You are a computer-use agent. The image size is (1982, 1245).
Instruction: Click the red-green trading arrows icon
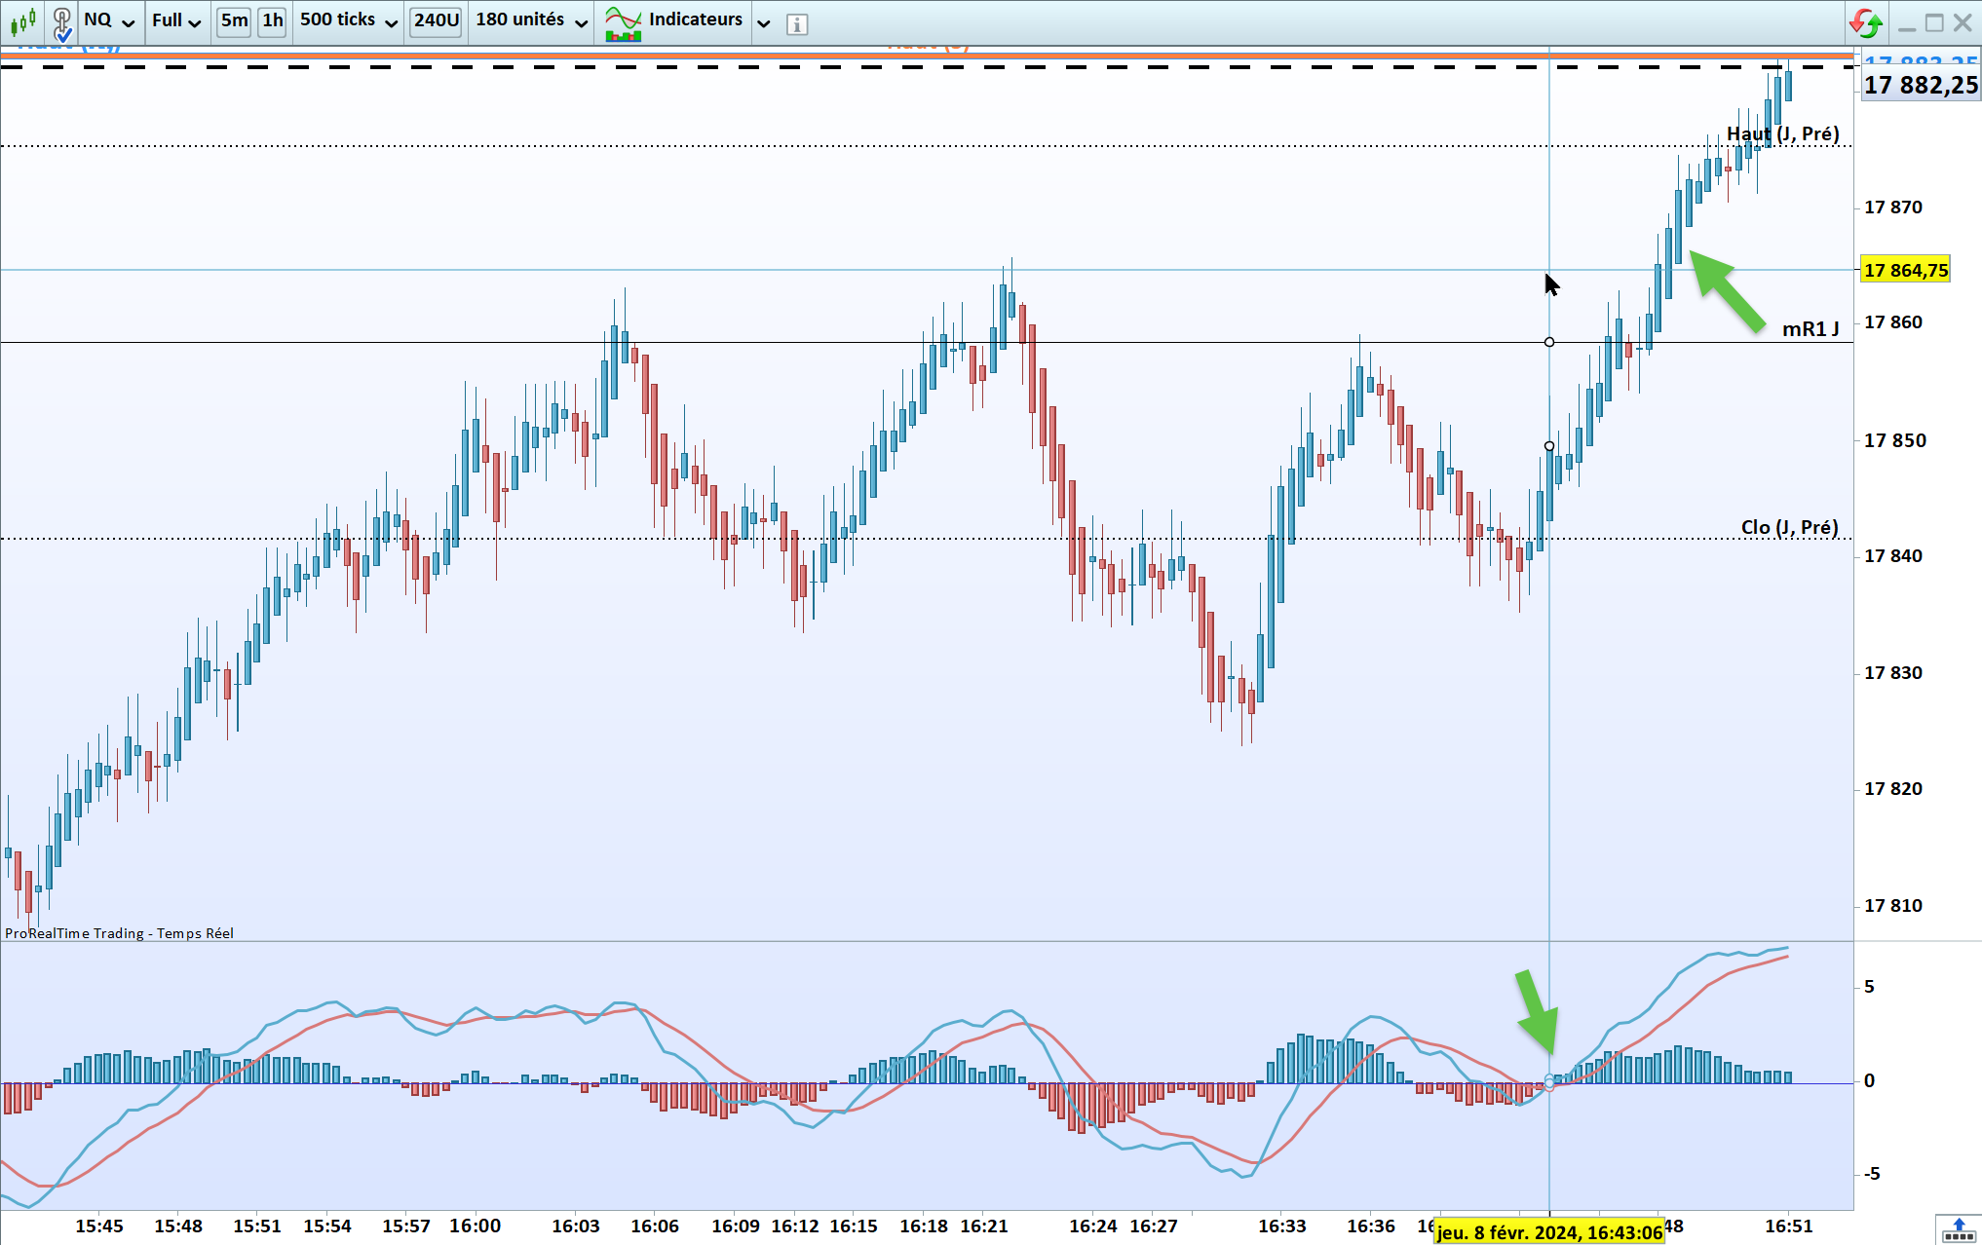pyautogui.click(x=1865, y=22)
